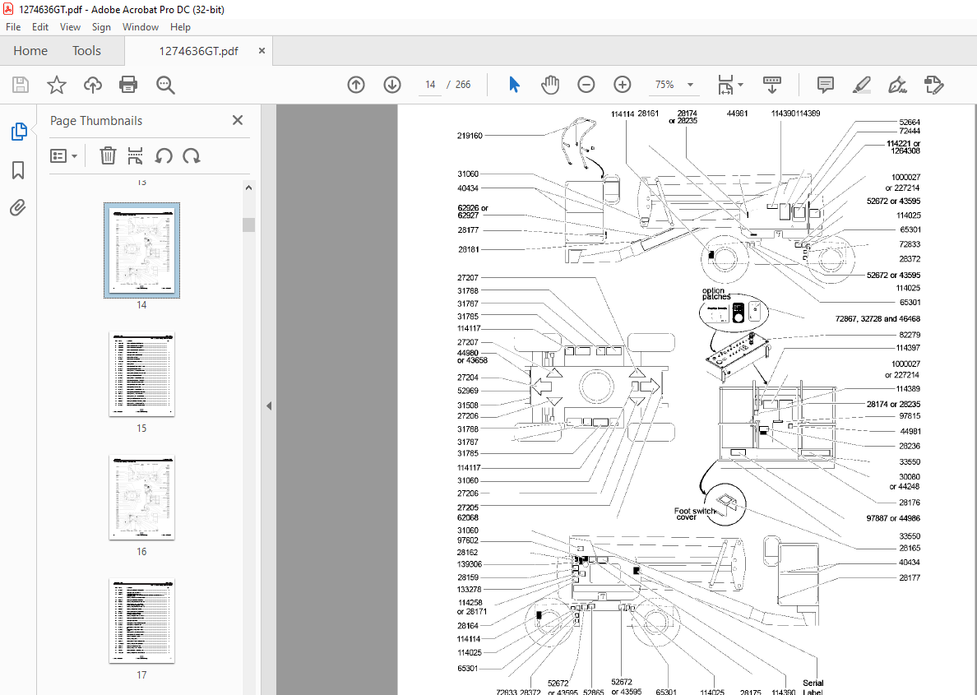Click the page number input field
This screenshot has height=695, width=977.
430,85
